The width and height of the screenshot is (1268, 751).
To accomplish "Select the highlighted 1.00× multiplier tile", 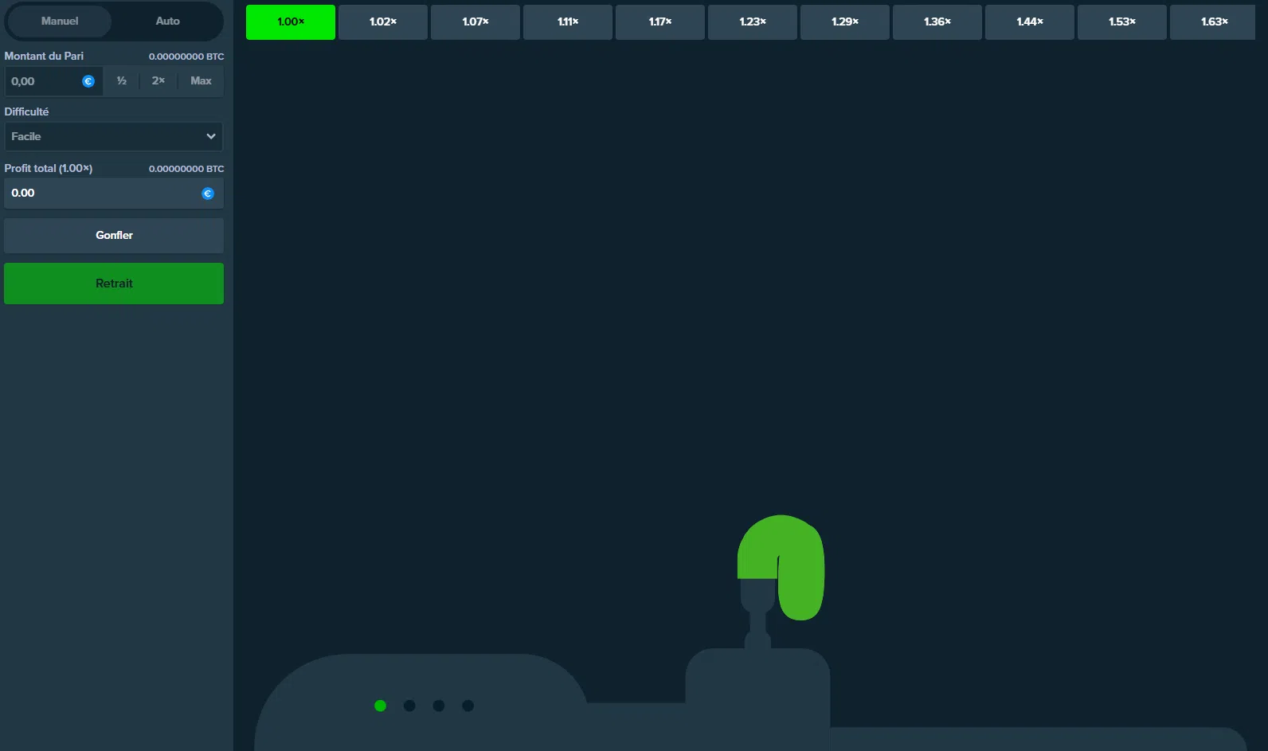I will click(291, 22).
